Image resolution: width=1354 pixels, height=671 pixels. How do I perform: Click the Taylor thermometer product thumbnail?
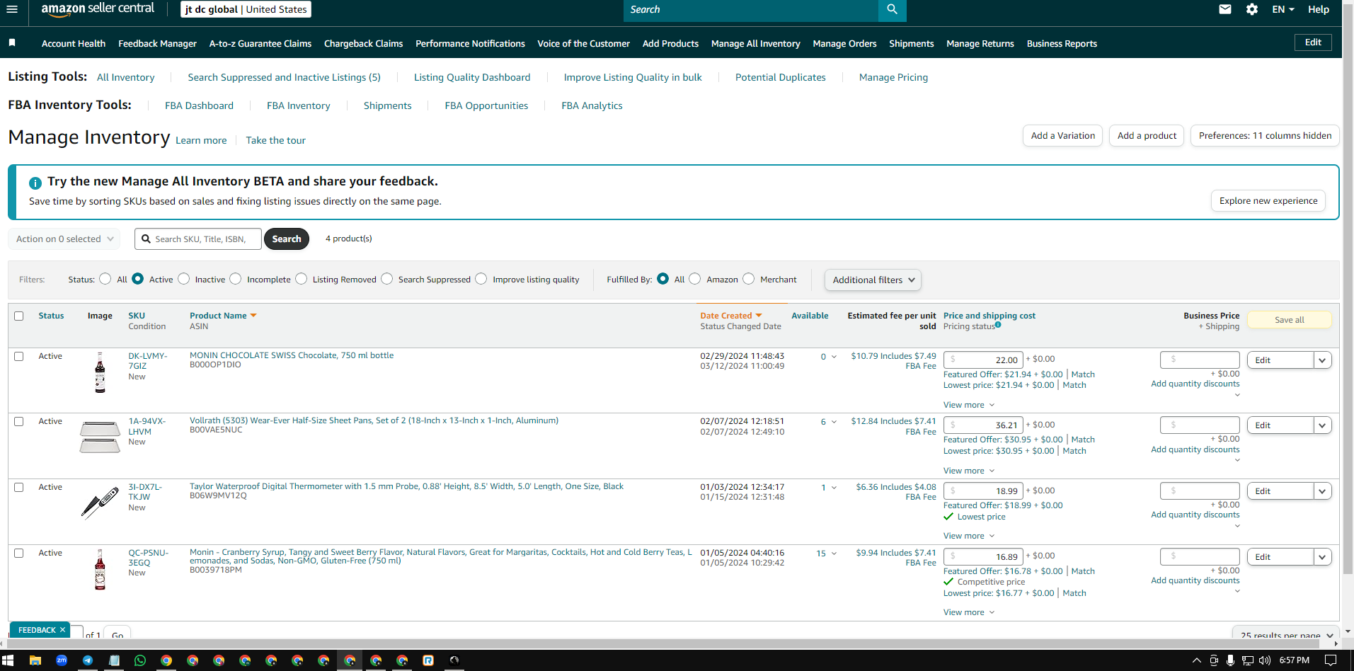pyautogui.click(x=100, y=503)
